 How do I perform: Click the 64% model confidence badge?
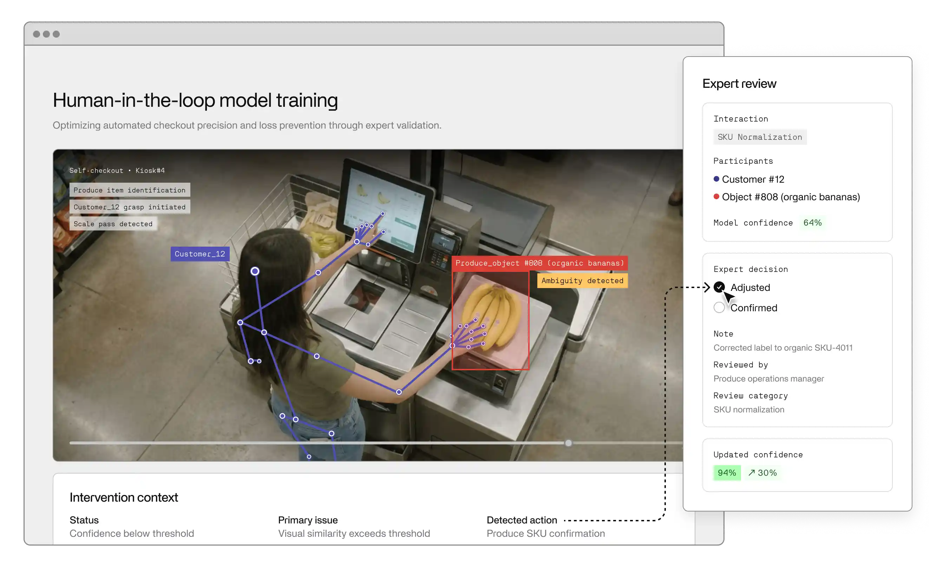click(812, 222)
